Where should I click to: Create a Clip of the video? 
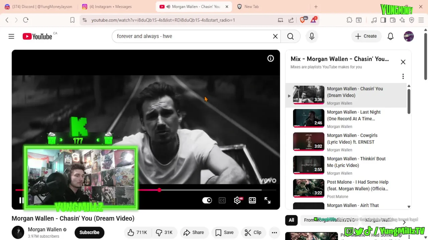coord(253,232)
